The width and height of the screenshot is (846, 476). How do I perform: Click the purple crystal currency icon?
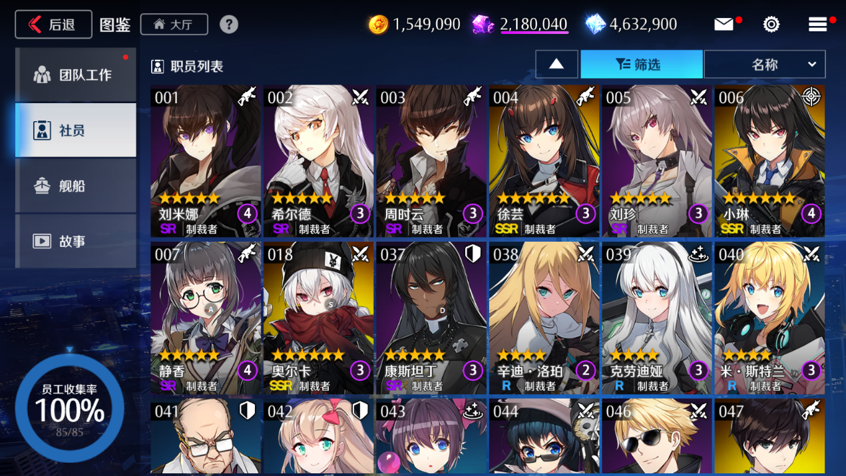(x=483, y=25)
